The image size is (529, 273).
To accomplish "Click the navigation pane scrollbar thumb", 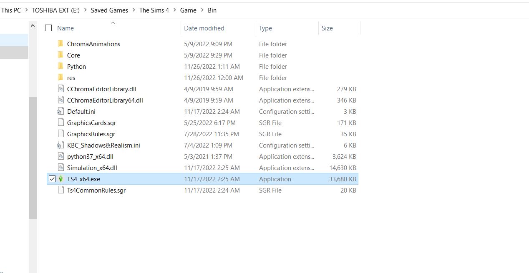I will pyautogui.click(x=33, y=158).
